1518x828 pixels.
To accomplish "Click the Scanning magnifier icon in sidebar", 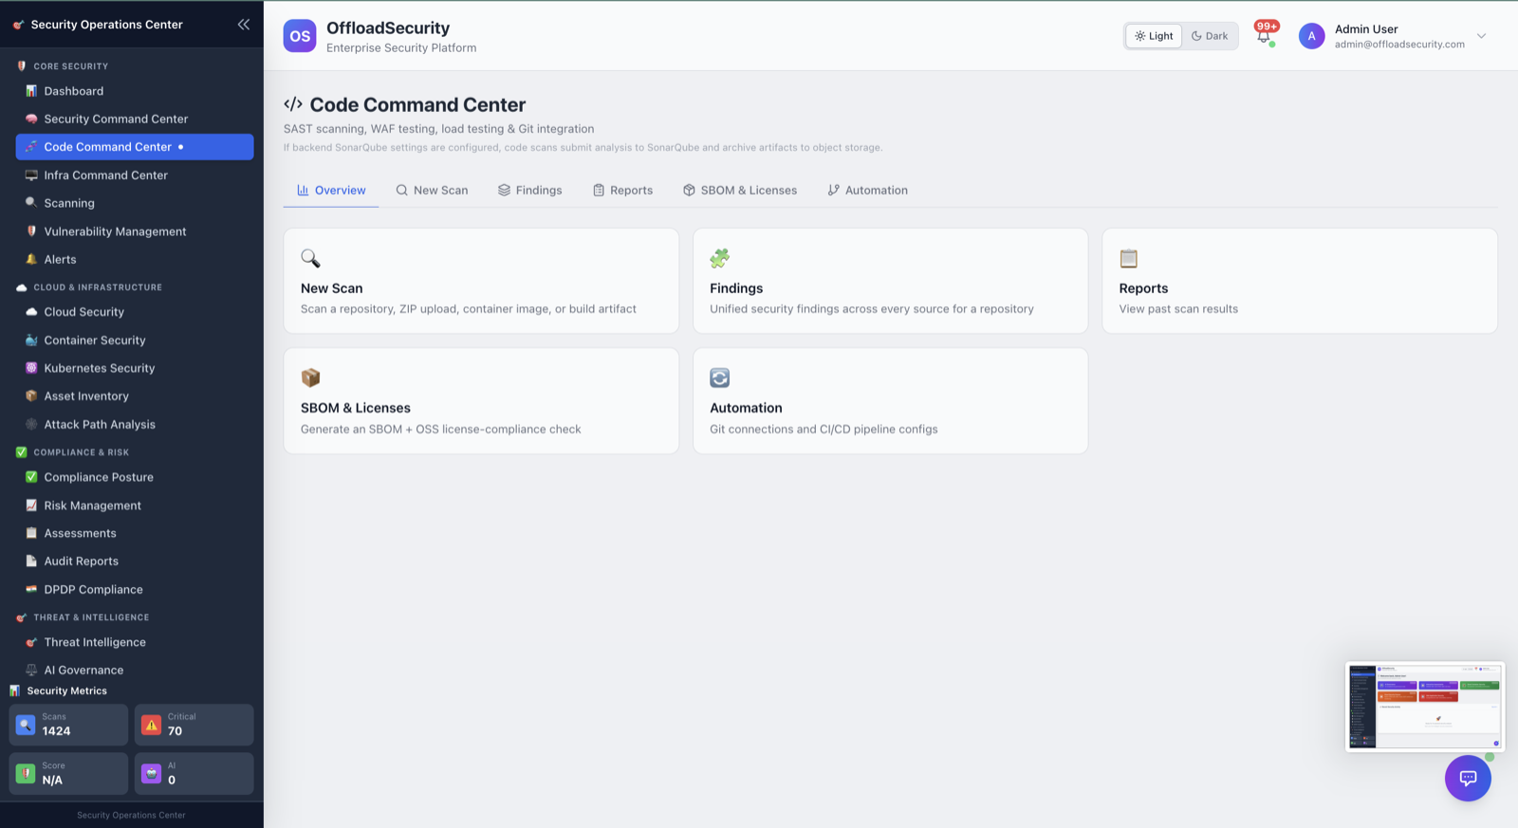I will tap(31, 203).
